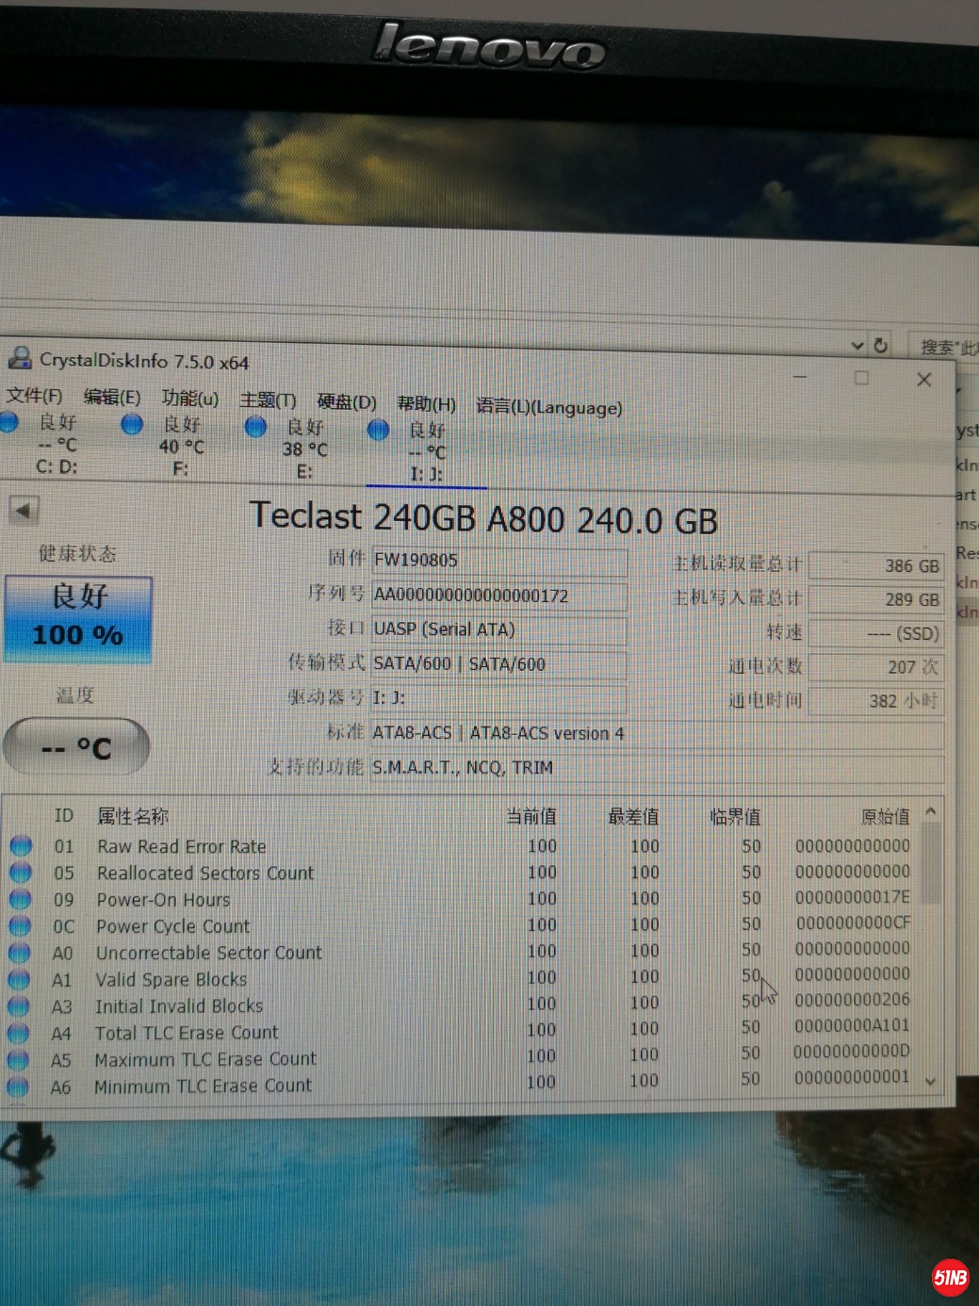The image size is (979, 1306).
Task: Select the Power Cycle Count attribute name
Action: (172, 926)
